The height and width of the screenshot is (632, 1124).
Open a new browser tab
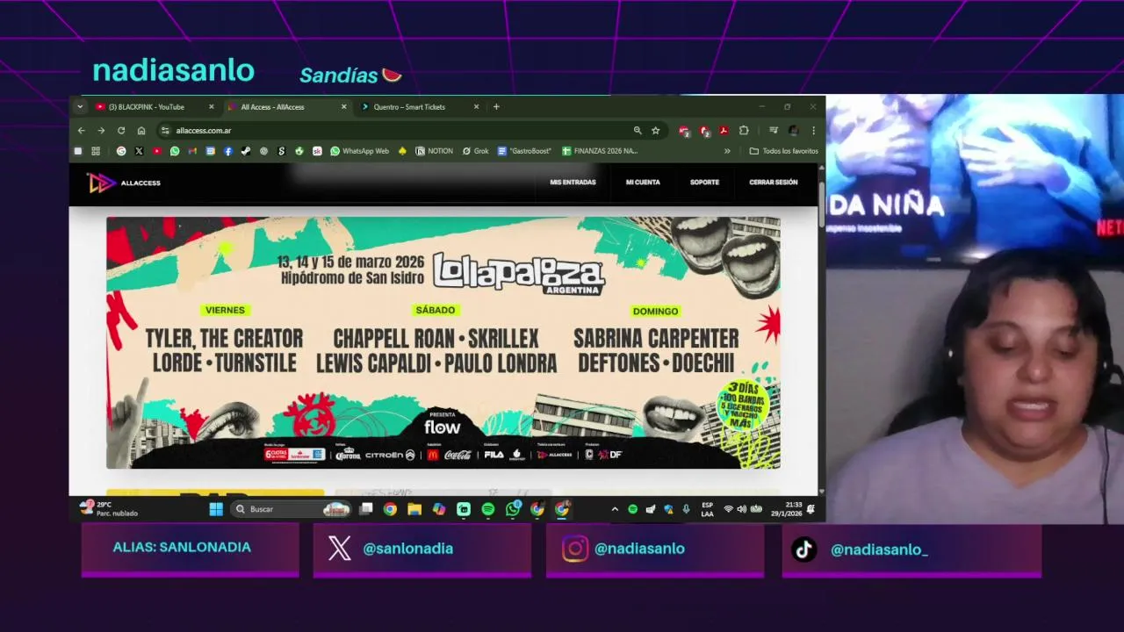pos(496,107)
